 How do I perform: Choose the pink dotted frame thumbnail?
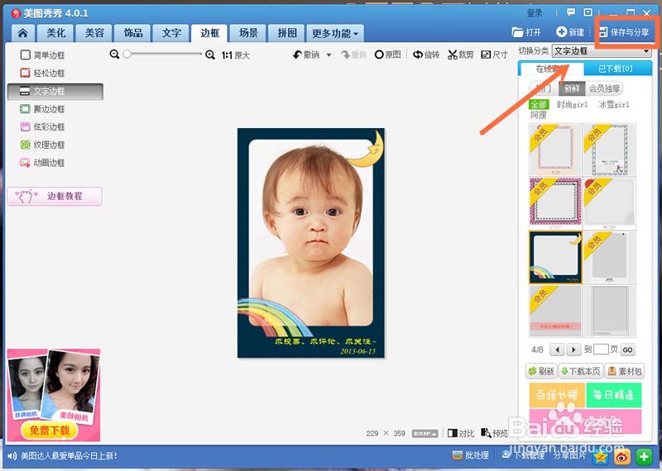click(x=555, y=150)
